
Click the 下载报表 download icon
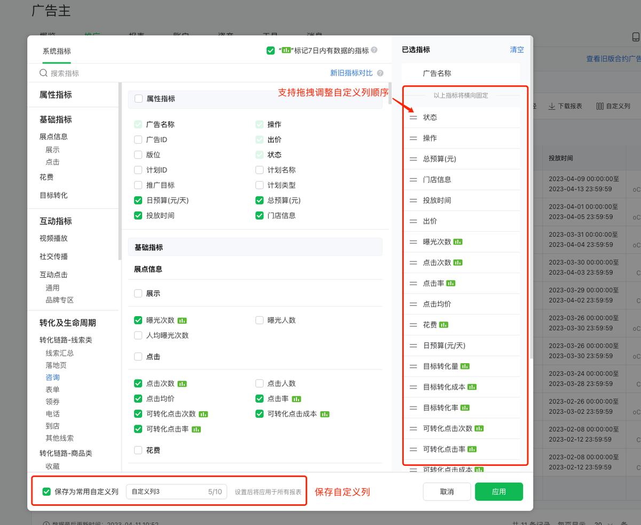(x=552, y=106)
